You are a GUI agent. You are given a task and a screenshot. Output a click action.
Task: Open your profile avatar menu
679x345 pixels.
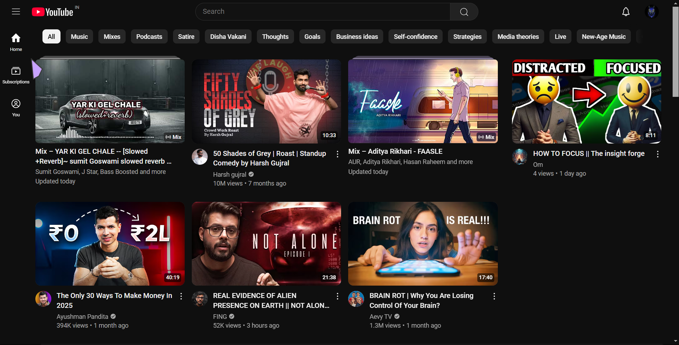coord(652,11)
